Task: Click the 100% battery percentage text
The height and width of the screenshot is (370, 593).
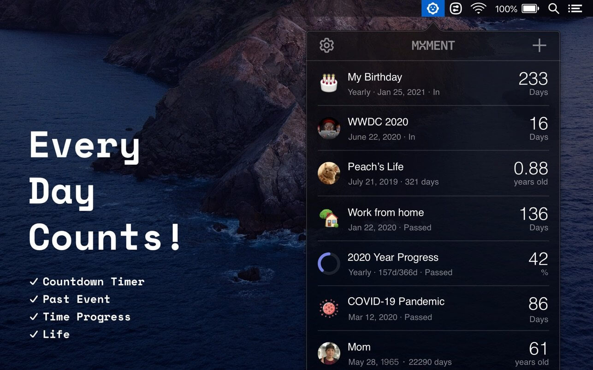Action: (506, 9)
